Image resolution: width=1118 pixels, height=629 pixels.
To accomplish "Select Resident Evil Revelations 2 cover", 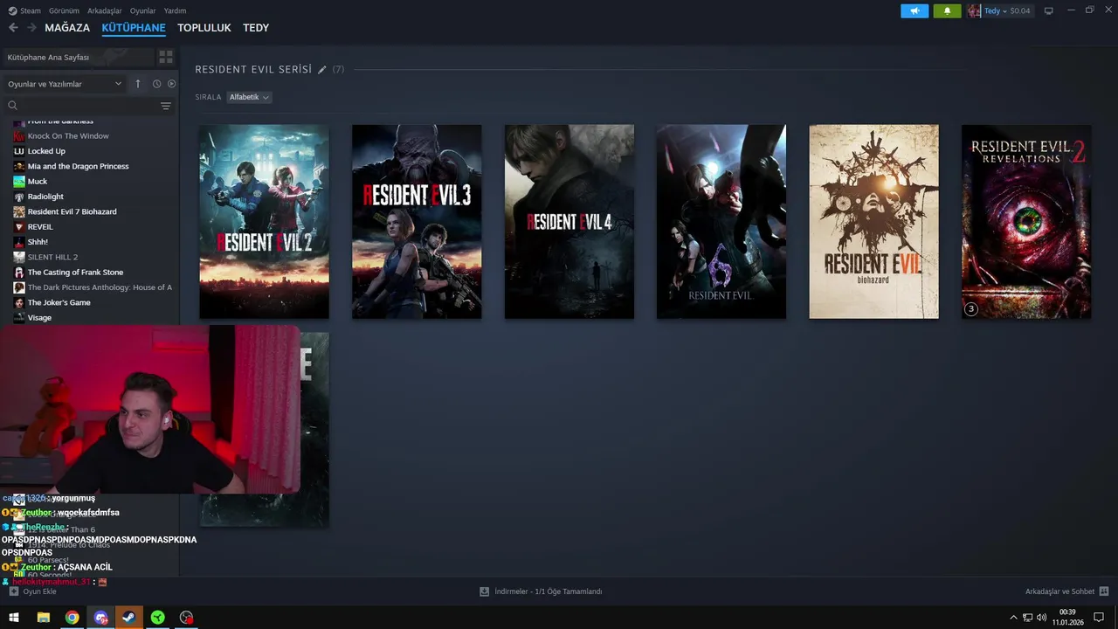I will tap(1026, 222).
